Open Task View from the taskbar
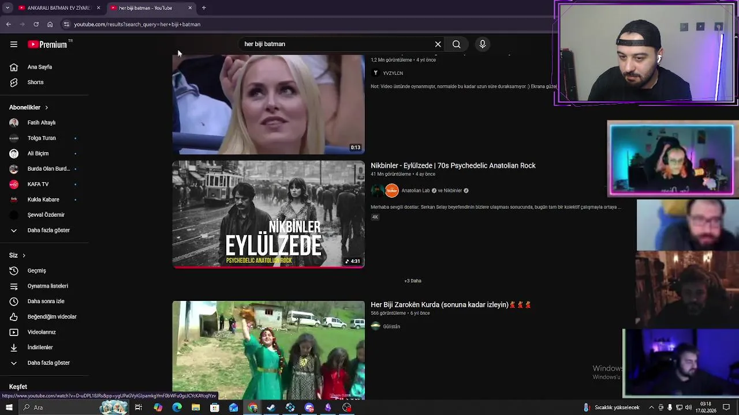 click(x=139, y=408)
